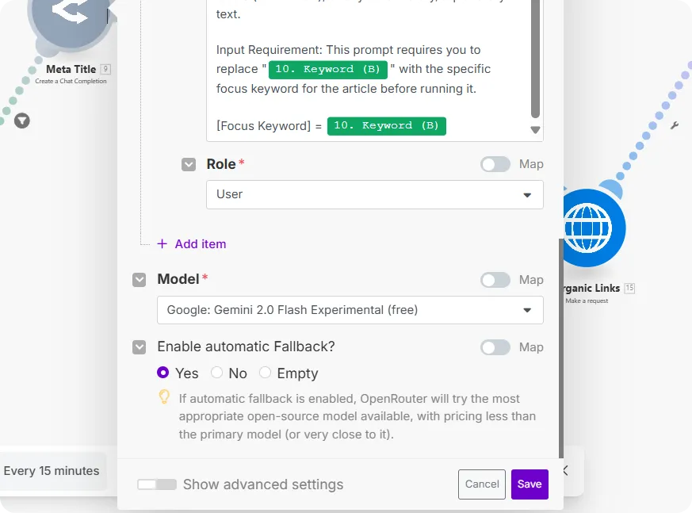The image size is (692, 513).
Task: Click the Meta Title module label
Action: click(x=71, y=69)
